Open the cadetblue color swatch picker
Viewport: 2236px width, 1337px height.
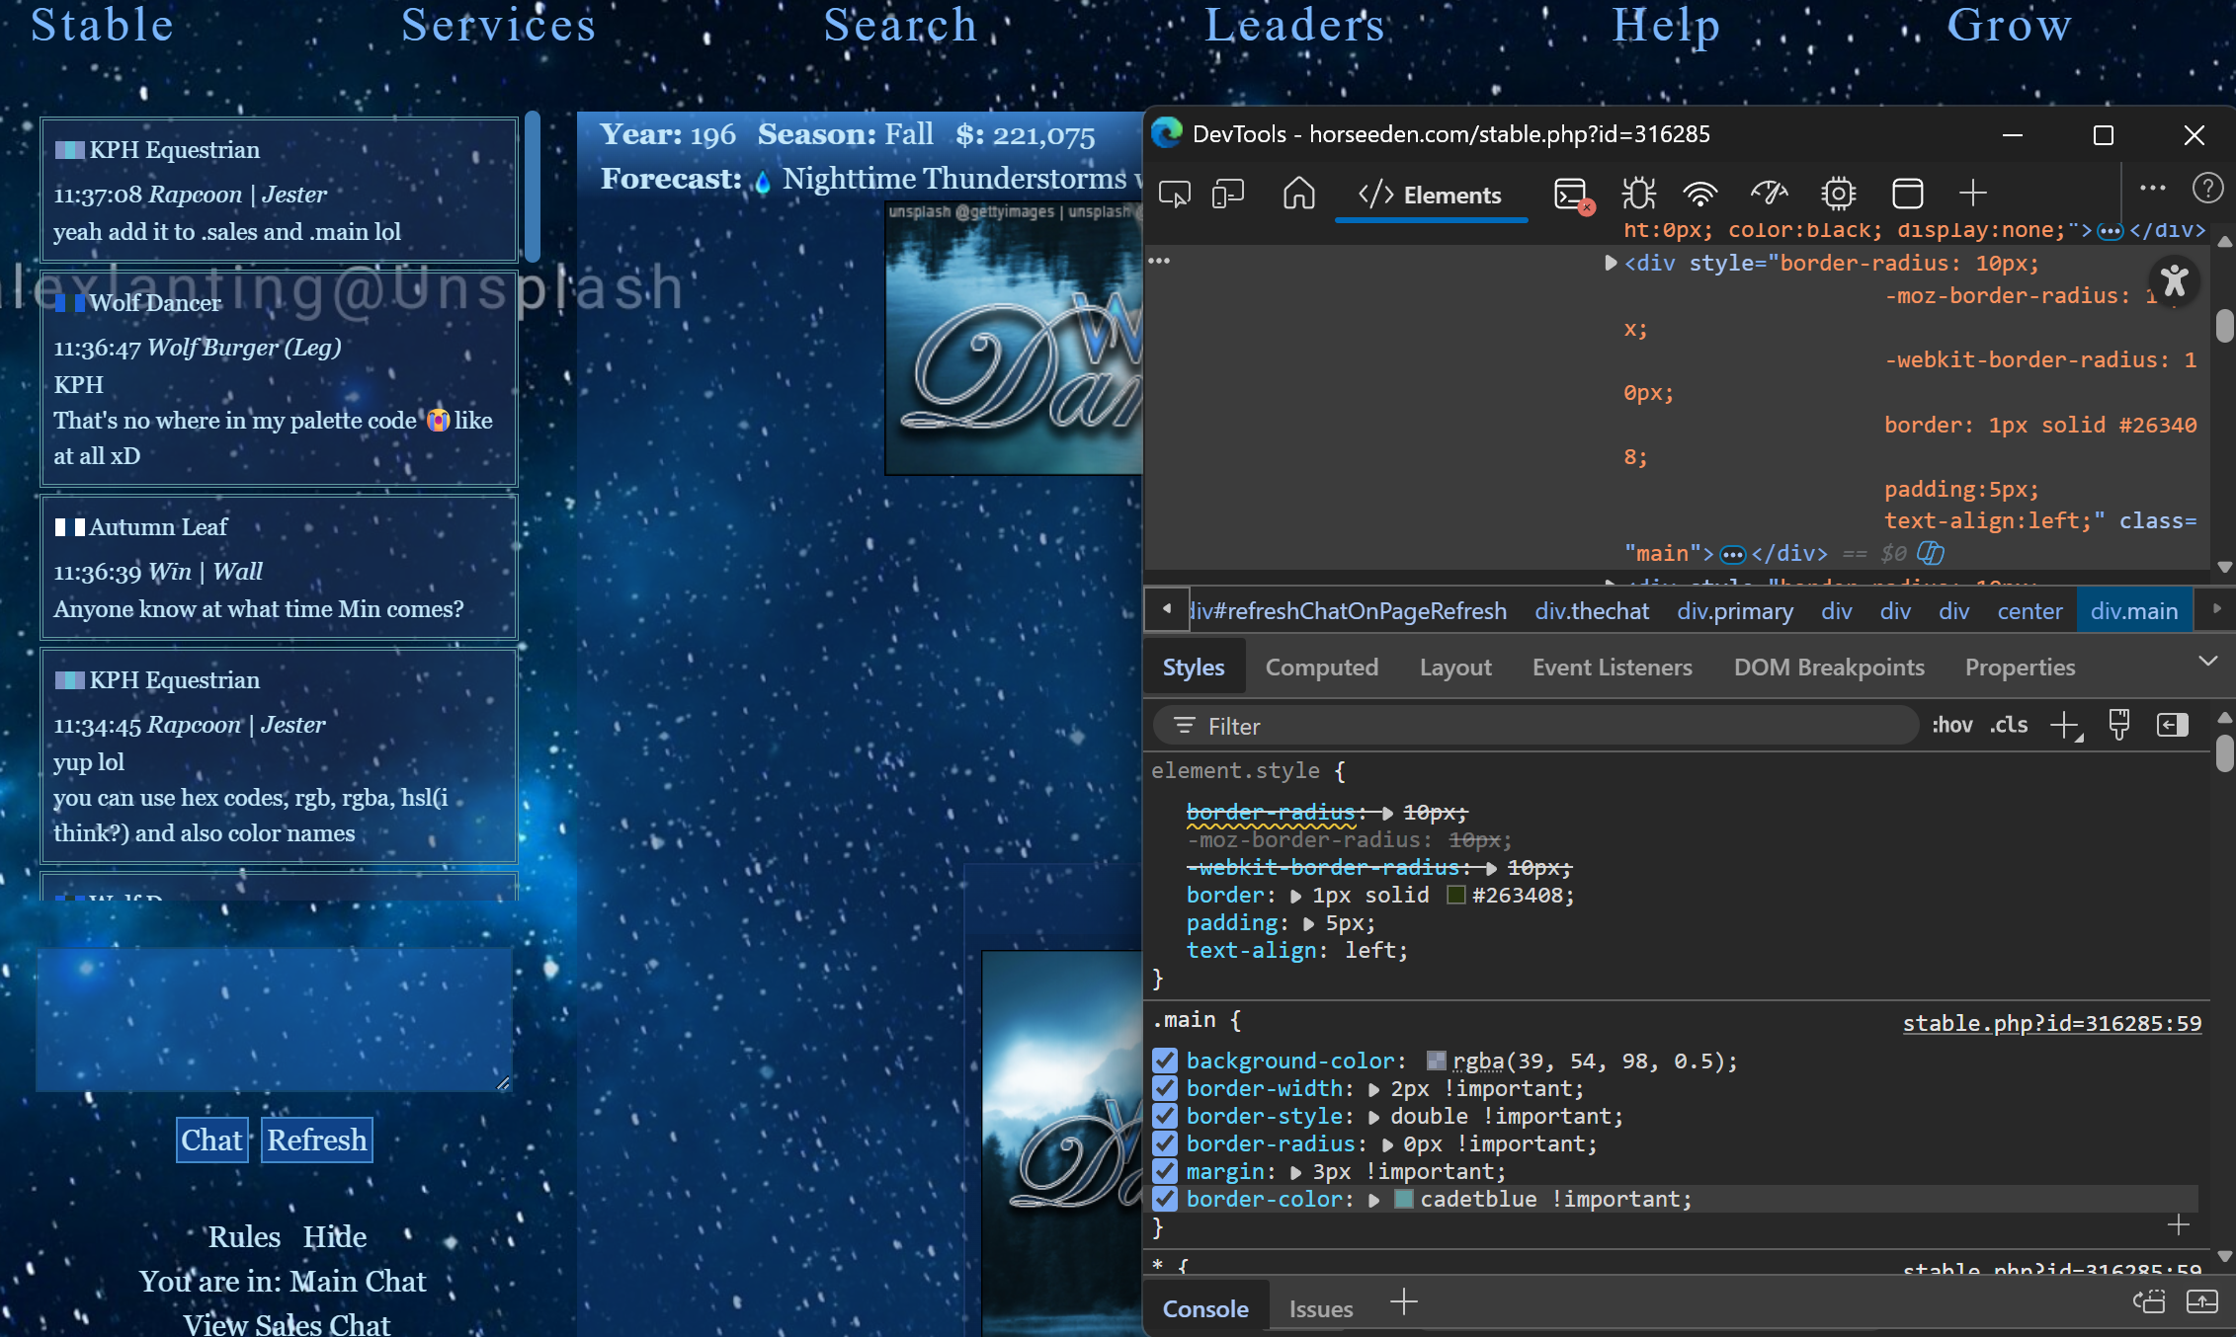(1404, 1200)
